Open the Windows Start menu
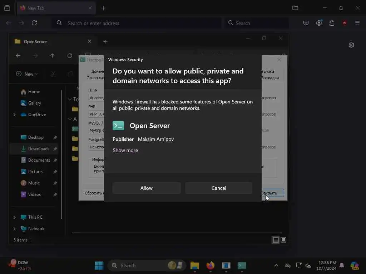Viewport: 366px width, 274px height. (99, 265)
